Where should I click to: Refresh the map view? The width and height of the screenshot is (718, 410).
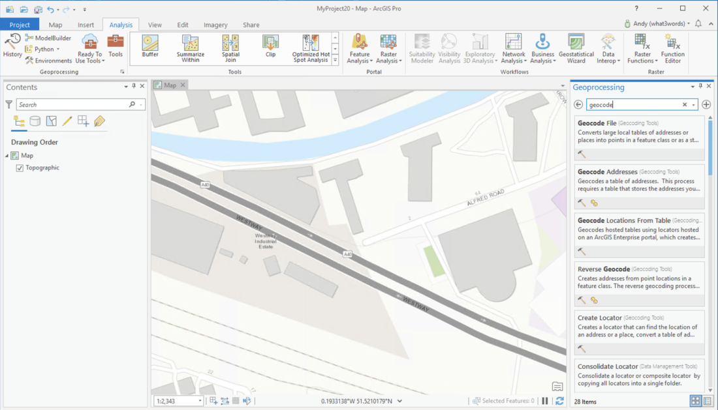point(559,401)
